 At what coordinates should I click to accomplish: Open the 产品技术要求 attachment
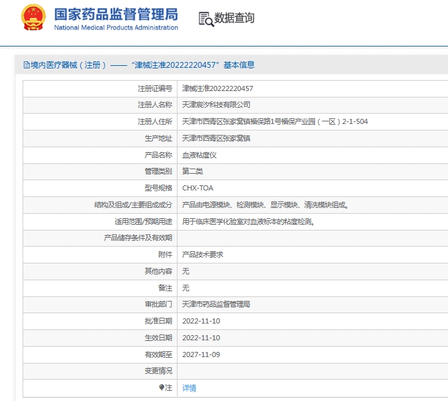203,254
